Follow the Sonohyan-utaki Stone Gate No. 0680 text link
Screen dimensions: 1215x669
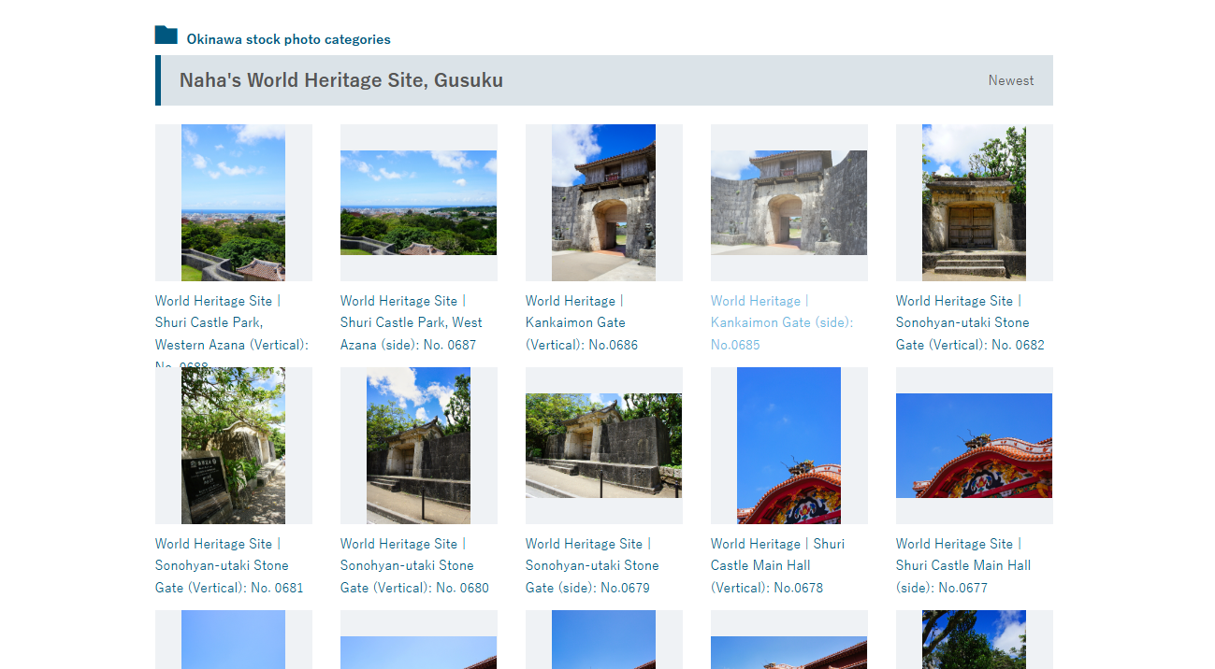(414, 565)
